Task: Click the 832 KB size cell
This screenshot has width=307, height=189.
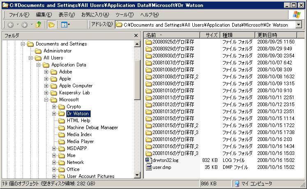Action: [x=210, y=160]
